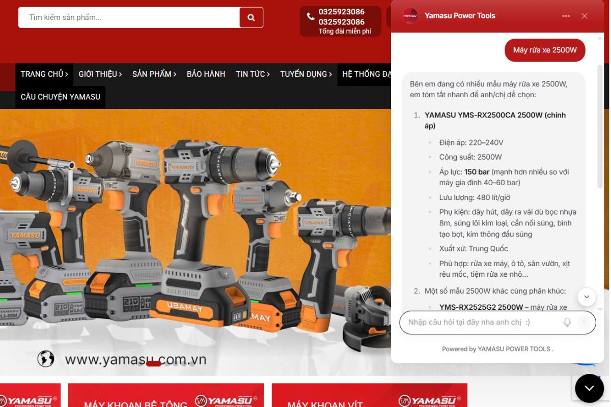Click 'Powered by YAMASU POWER TOOLS' footer

click(x=497, y=349)
